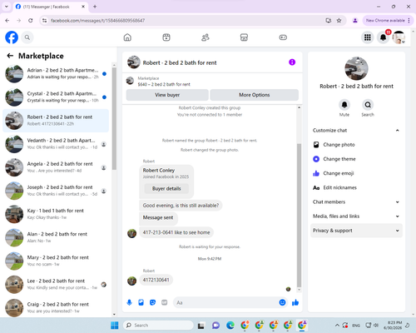416x333 pixels.
Task: Open the Gaming controller icon
Action: 283,37
